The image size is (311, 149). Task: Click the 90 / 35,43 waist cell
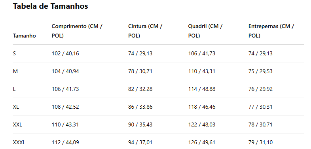tap(140, 125)
